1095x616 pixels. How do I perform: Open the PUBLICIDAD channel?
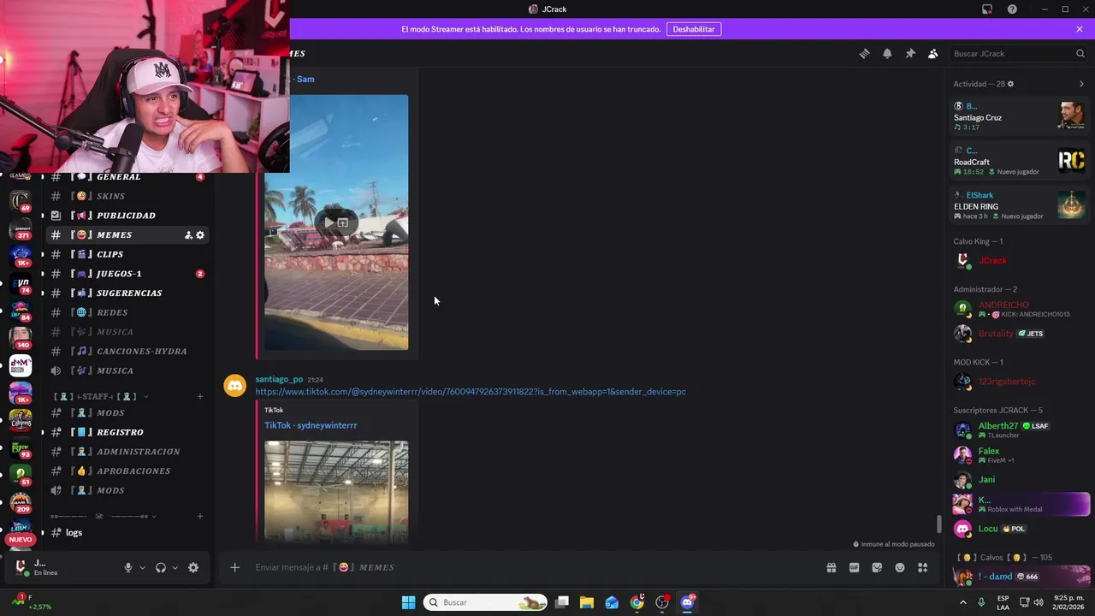(x=127, y=216)
